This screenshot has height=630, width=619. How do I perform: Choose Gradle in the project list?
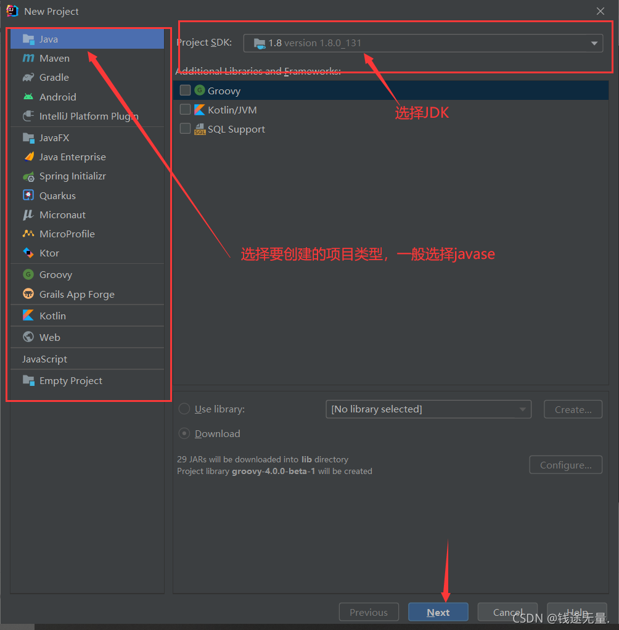[x=87, y=78]
